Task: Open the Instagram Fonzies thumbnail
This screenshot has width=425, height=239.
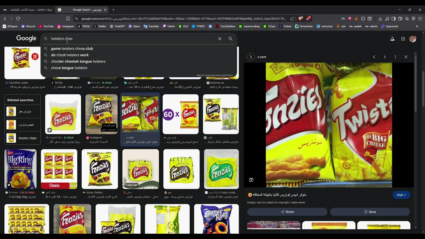Action: 102,114
